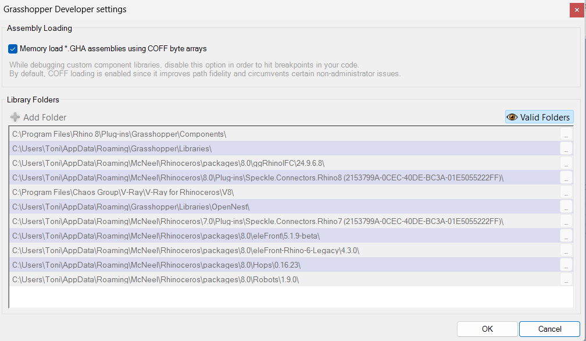The image size is (586, 341).
Task: Click Add Folder label to add library
Action: (x=45, y=118)
